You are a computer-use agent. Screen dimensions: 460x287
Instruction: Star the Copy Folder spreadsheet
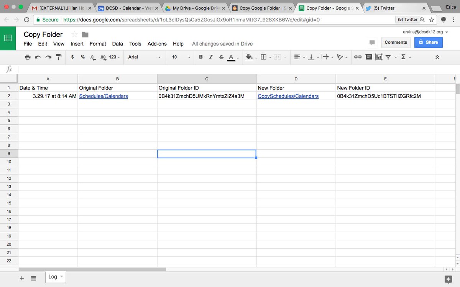(74, 34)
